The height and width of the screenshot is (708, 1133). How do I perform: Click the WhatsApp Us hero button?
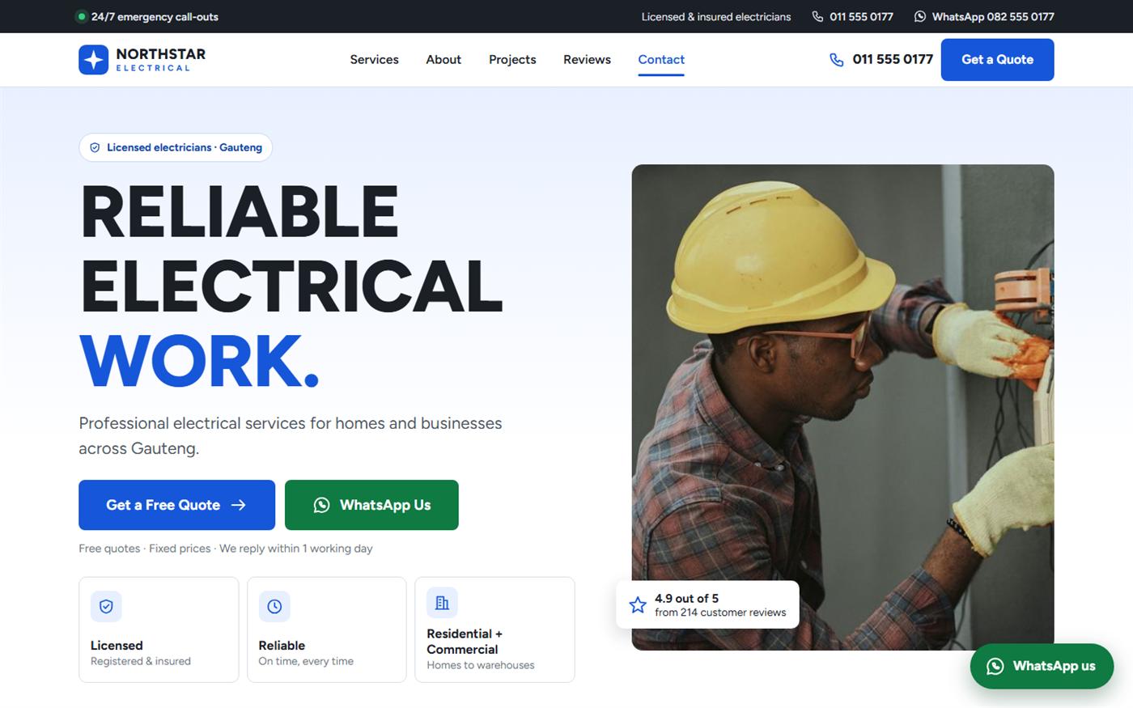click(371, 505)
